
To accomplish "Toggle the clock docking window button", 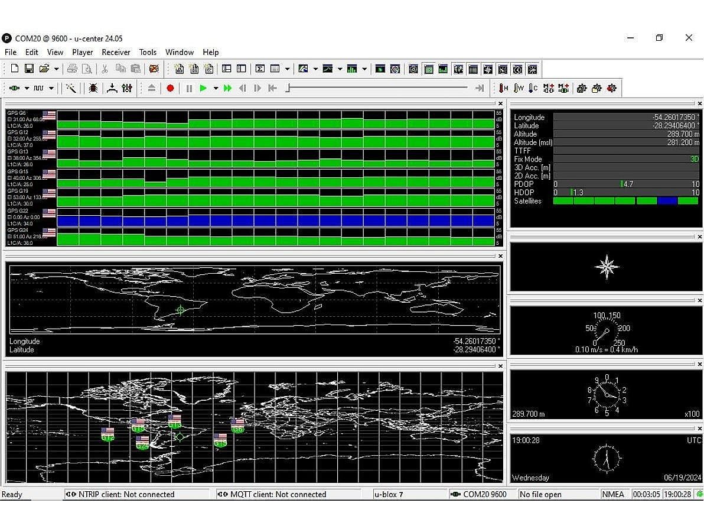I will tap(518, 69).
